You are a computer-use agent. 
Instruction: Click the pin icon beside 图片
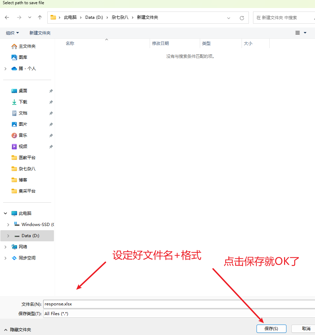click(51, 124)
